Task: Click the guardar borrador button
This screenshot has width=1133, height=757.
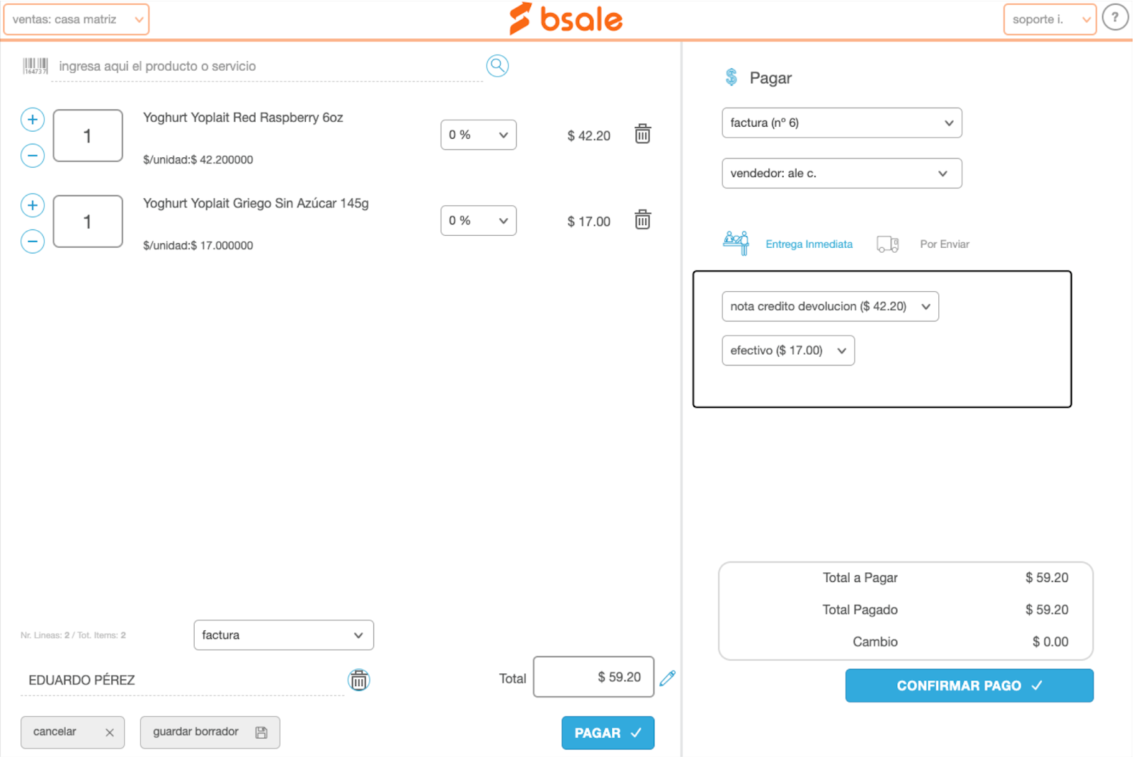Action: (x=210, y=732)
